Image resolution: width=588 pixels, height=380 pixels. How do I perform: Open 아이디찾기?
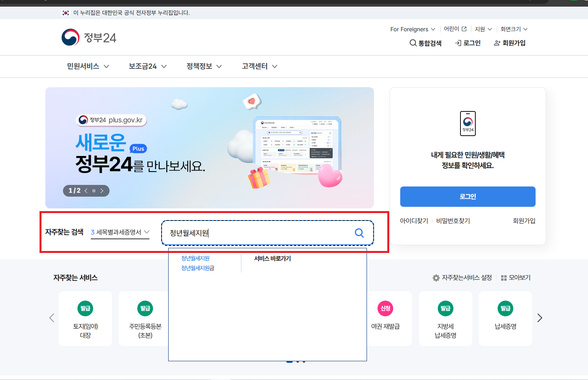(414, 221)
